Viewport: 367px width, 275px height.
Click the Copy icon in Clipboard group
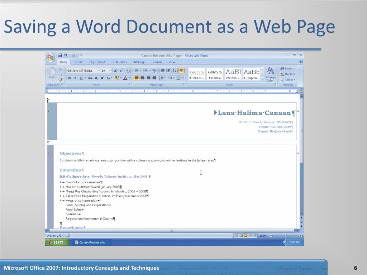coord(60,74)
